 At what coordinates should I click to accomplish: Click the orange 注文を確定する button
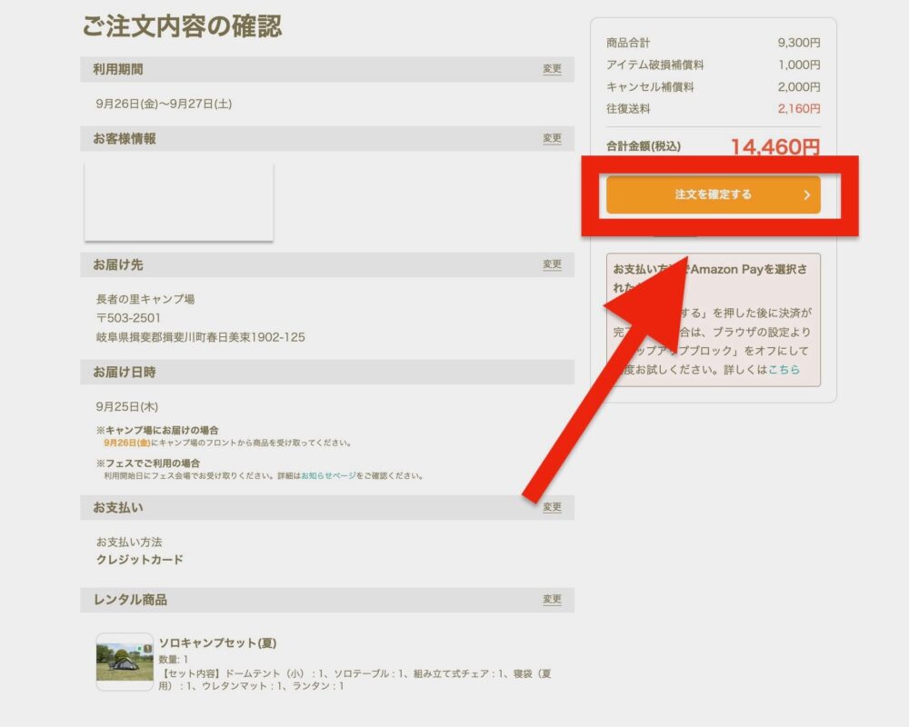tap(713, 194)
